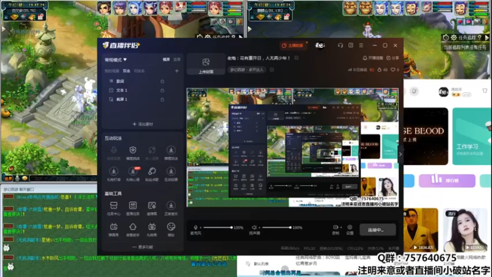Open the 礼物秀 tool icon
The width and height of the screenshot is (492, 277).
pos(152,227)
